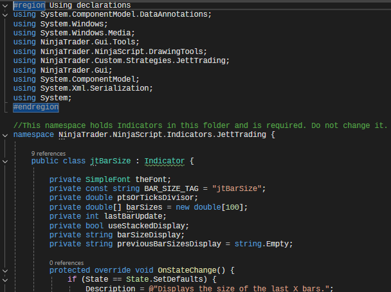Click the using System.Windows.Media line
391x292 pixels.
click(74, 33)
